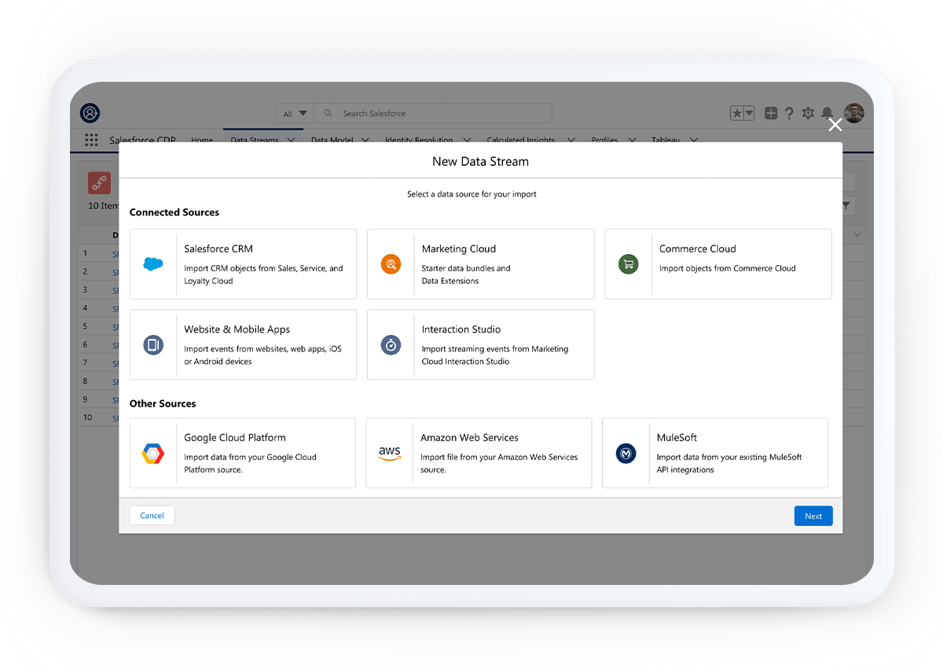Open the notifications bell

tap(827, 113)
